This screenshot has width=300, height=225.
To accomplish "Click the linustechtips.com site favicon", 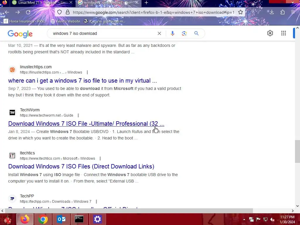I will [12, 70].
